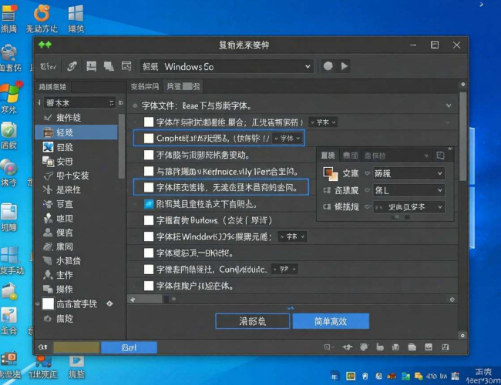Screen dimensions: 501x385
Task: Open the '木木' dropdown at top of sidebar
Action: pyautogui.click(x=79, y=102)
